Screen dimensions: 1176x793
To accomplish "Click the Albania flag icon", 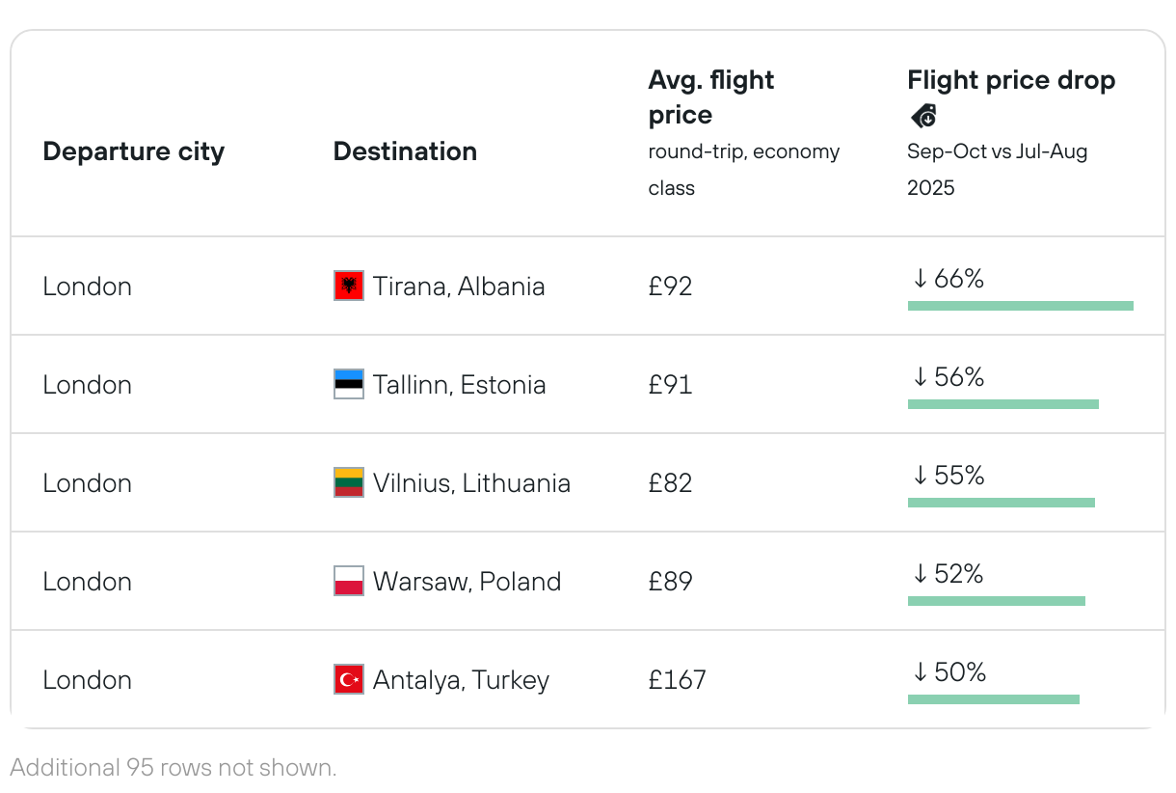I will tap(348, 287).
